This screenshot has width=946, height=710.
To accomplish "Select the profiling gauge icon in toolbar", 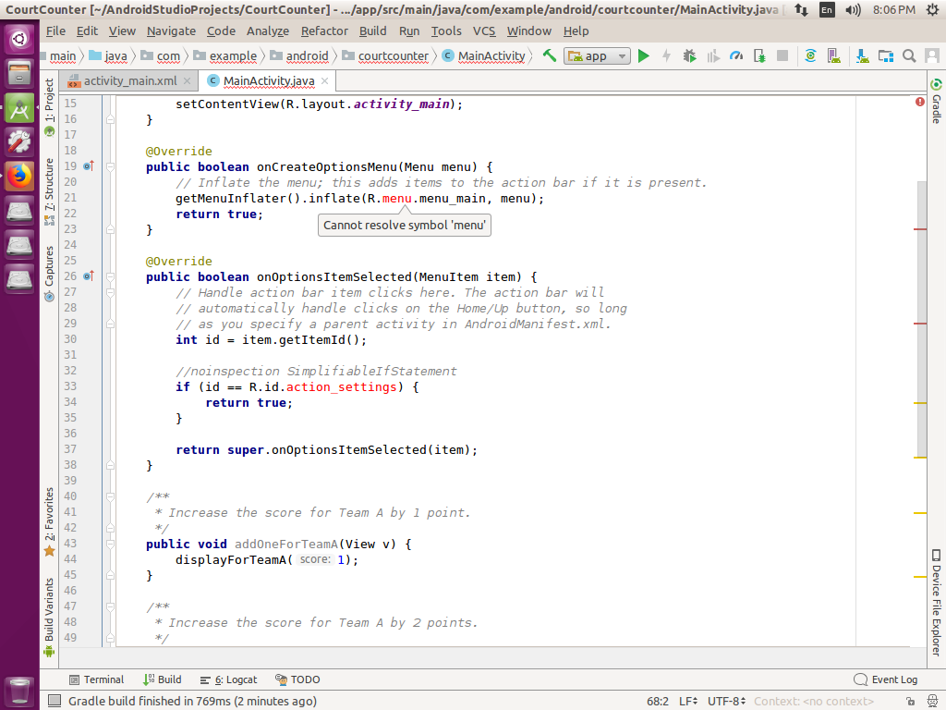I will pyautogui.click(x=736, y=55).
